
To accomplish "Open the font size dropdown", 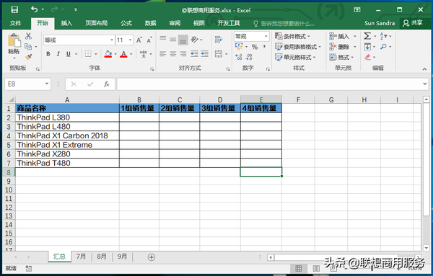I will click(x=131, y=40).
